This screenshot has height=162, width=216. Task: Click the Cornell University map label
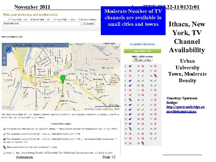pos(102,59)
